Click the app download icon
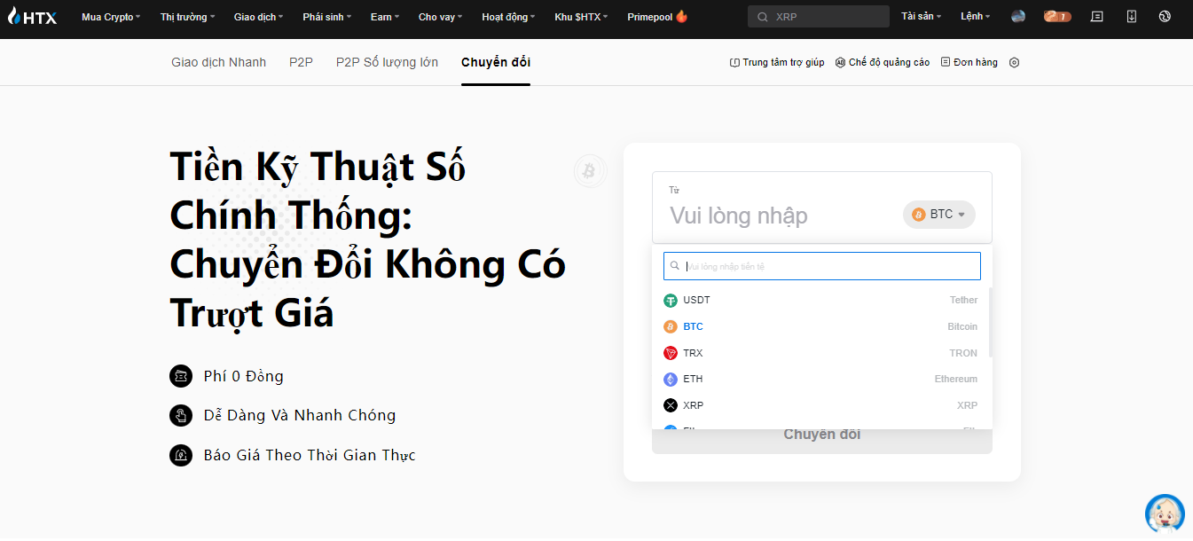Viewport: 1193px width, 541px height. pos(1131,16)
